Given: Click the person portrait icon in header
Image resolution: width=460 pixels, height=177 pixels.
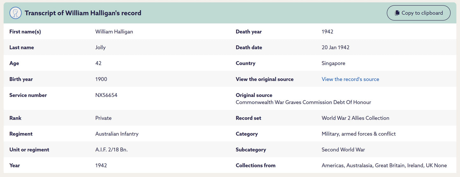Looking at the screenshot, I should click(16, 13).
